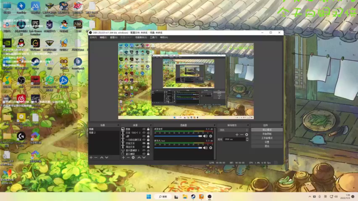The height and width of the screenshot is (201, 358).
Task: Move the scene up in the Scenes list
Action: (x=102, y=158)
